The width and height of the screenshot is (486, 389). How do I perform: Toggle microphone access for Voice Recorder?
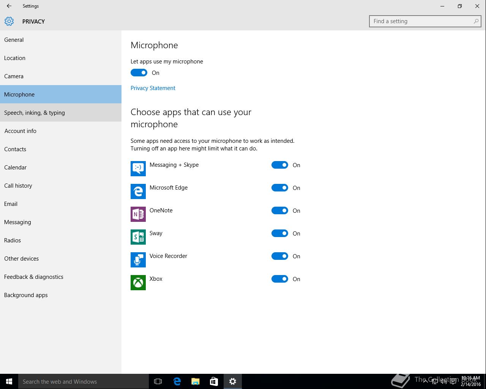[280, 256]
